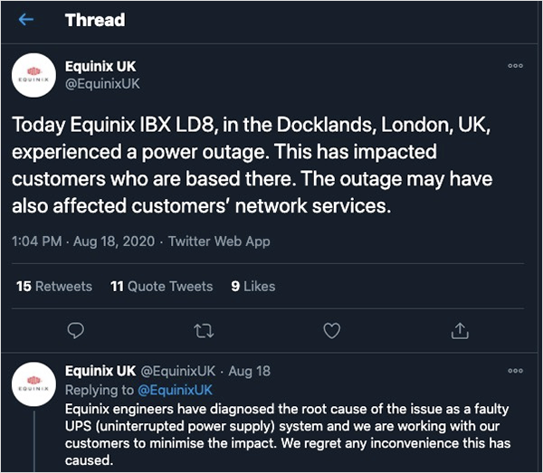This screenshot has width=543, height=473.
Task: Click the @EquinixUK mention in Replying to
Action: click(x=175, y=390)
